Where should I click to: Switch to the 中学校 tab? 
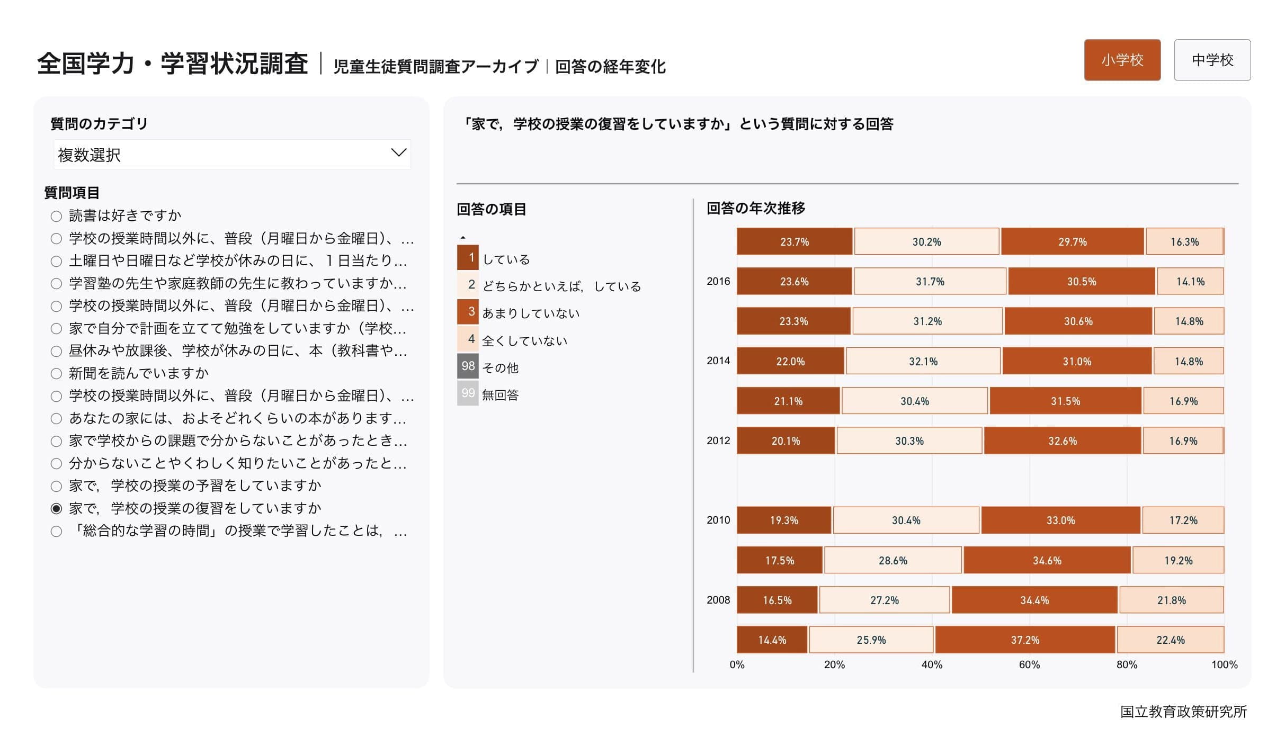pyautogui.click(x=1212, y=60)
